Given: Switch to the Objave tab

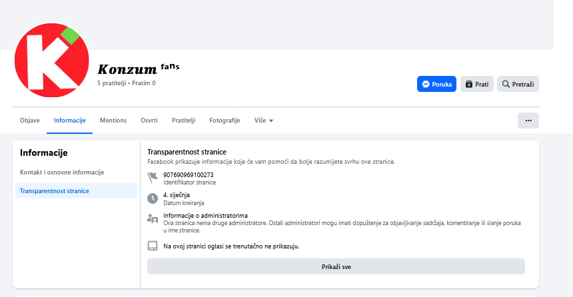Looking at the screenshot, I should tap(30, 121).
